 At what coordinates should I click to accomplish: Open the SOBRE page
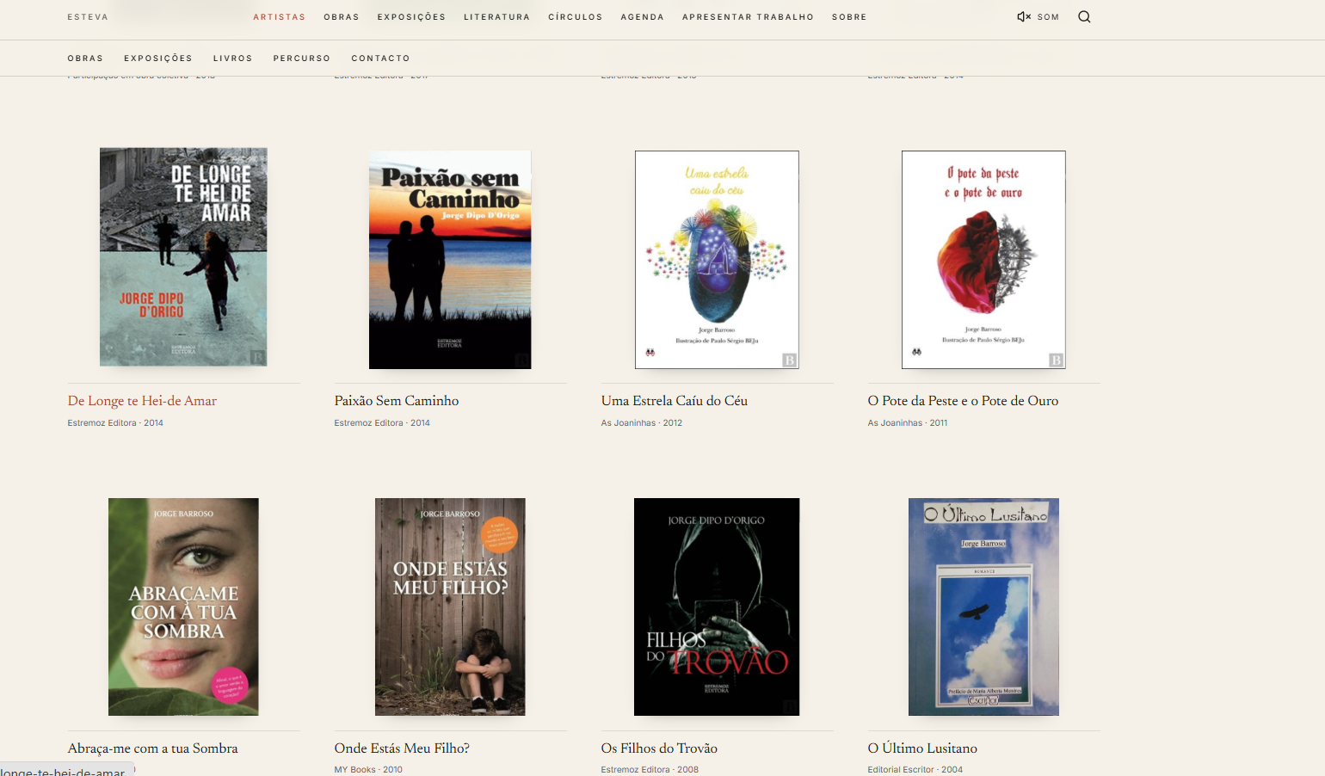coord(849,17)
